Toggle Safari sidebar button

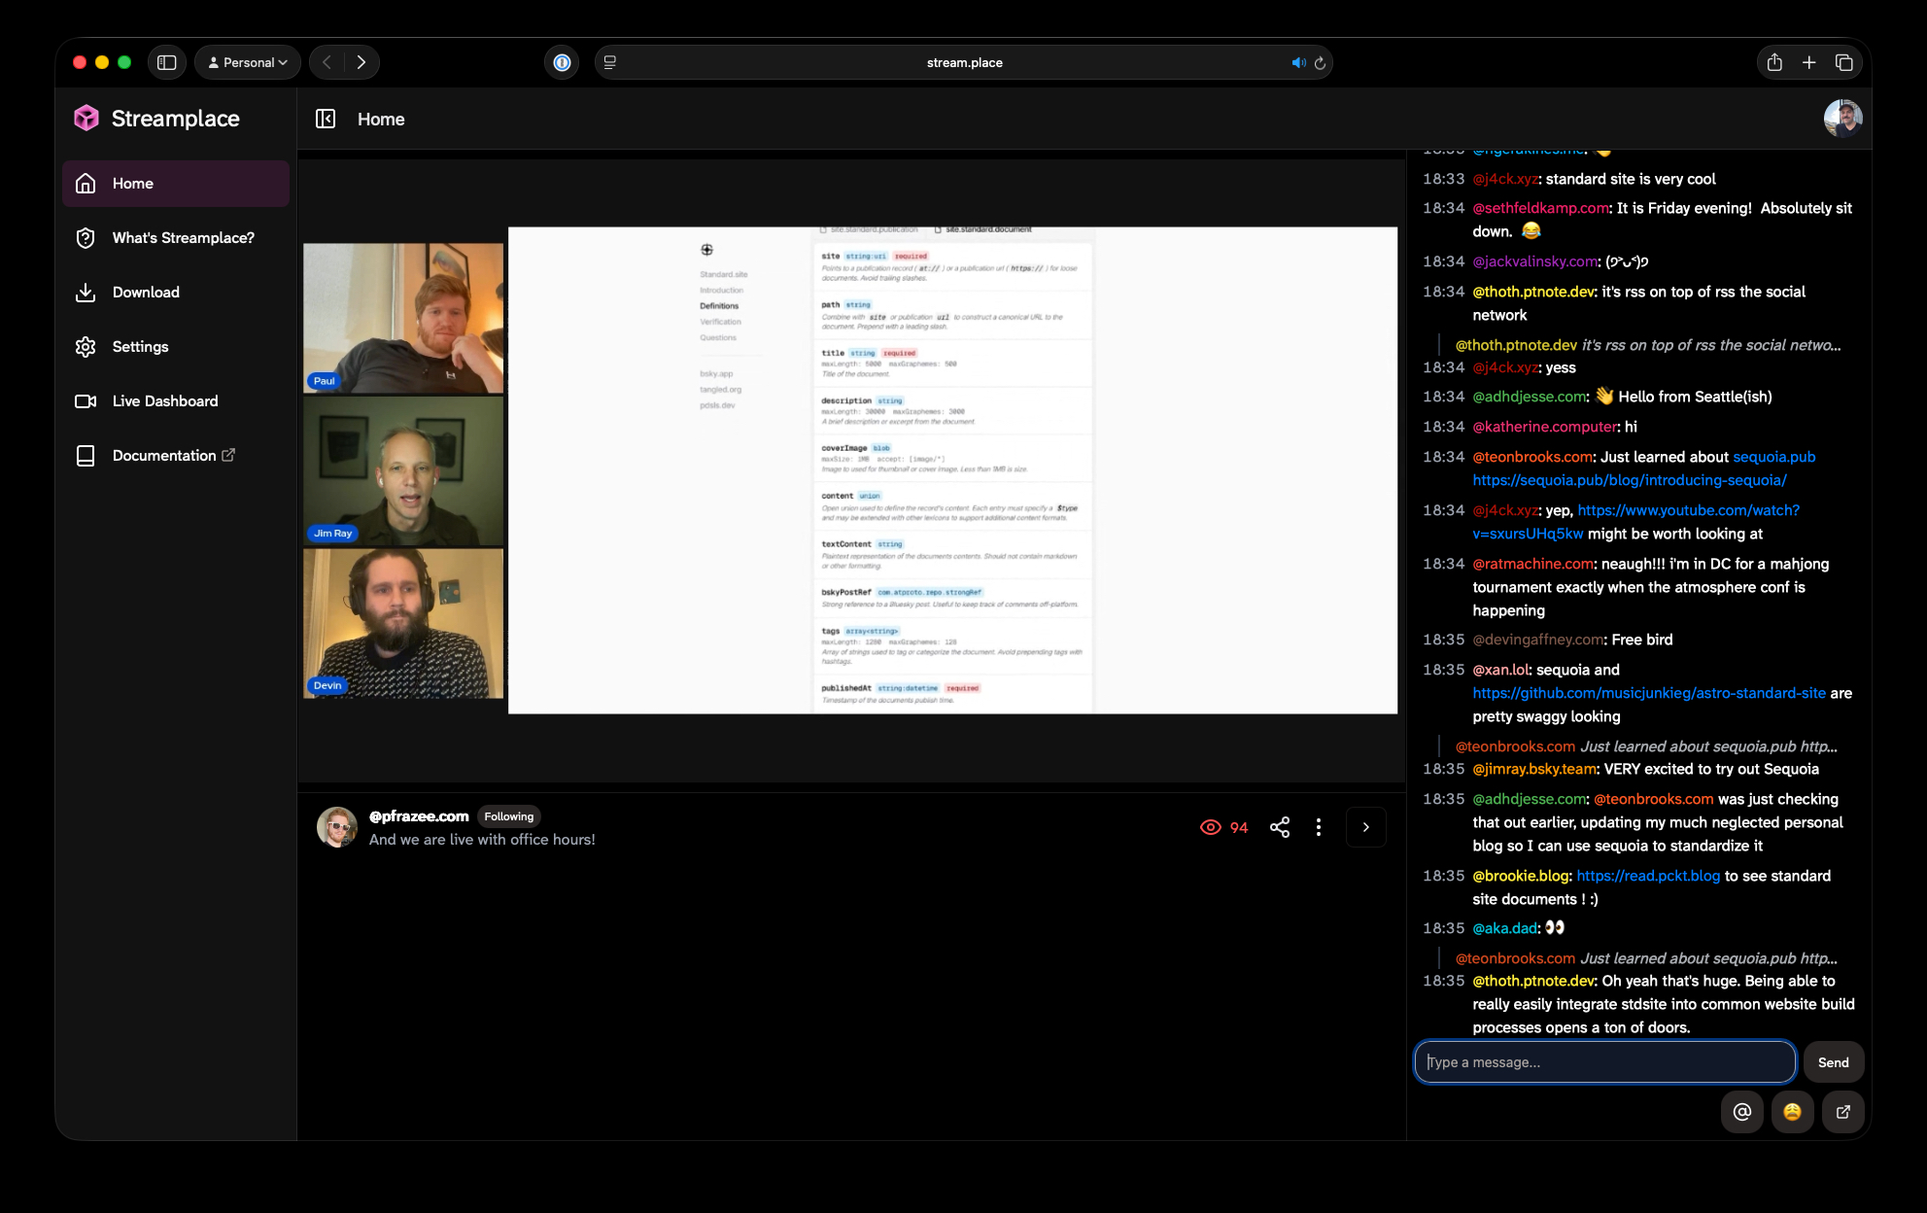tap(167, 62)
